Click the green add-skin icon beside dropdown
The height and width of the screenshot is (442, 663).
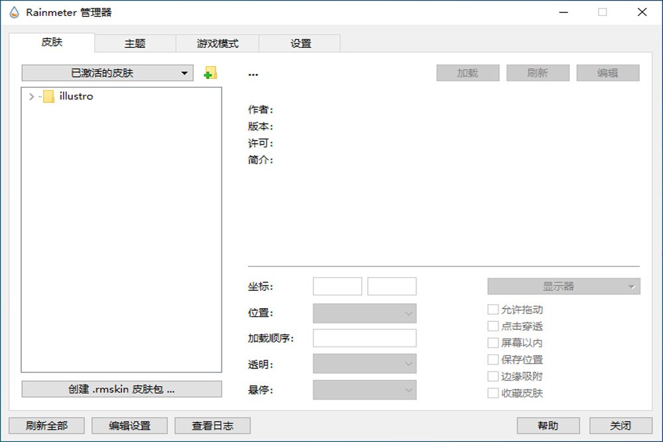(x=210, y=73)
